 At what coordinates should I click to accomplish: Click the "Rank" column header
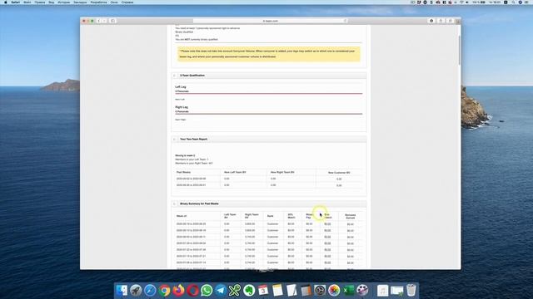coord(270,216)
